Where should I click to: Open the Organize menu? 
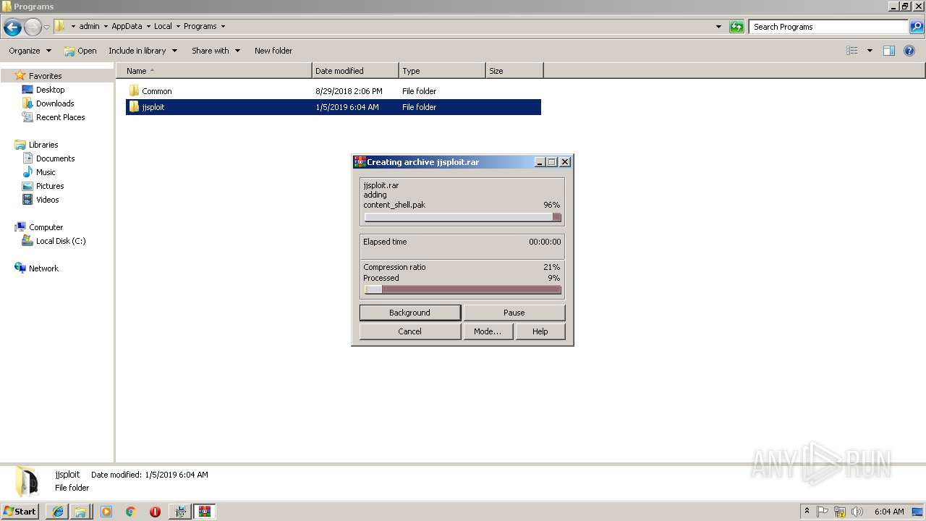[30, 51]
